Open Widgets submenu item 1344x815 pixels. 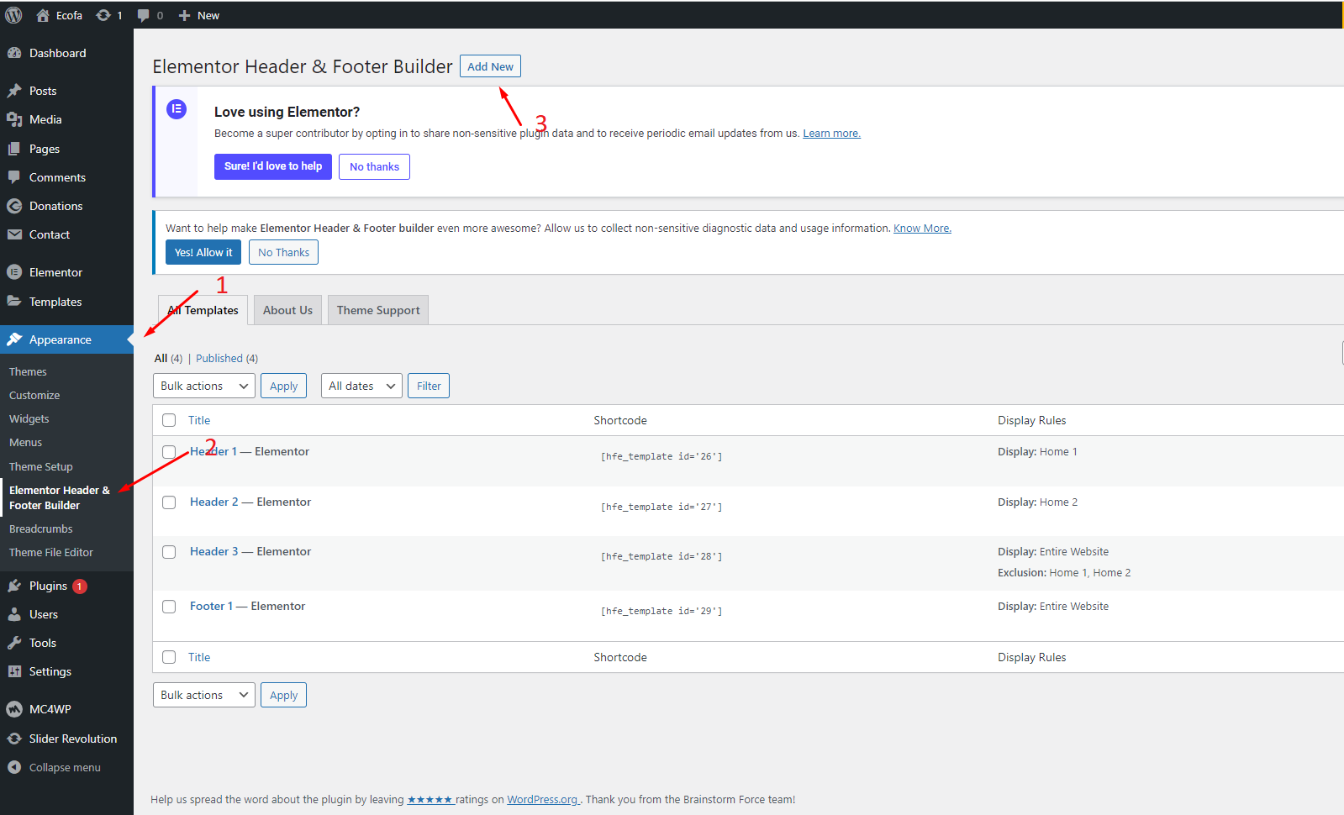[x=29, y=418]
